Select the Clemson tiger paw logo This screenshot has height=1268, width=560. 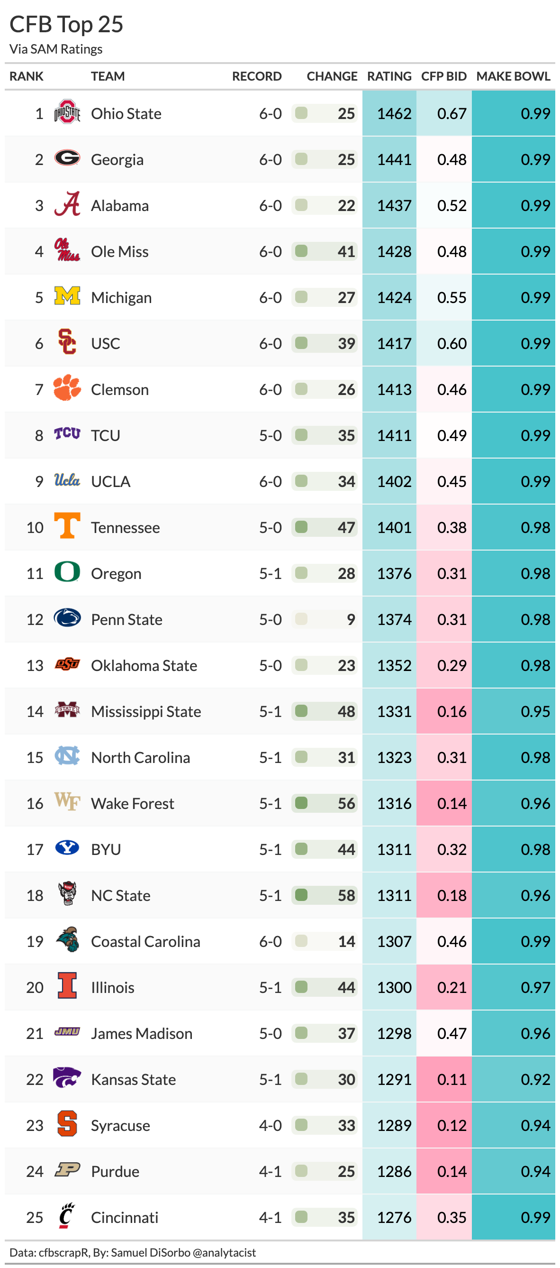point(67,388)
